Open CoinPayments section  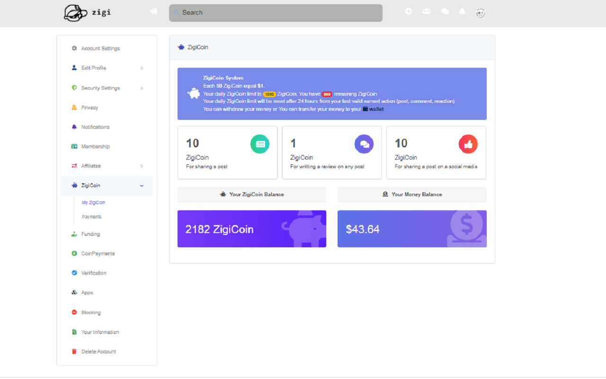click(98, 253)
